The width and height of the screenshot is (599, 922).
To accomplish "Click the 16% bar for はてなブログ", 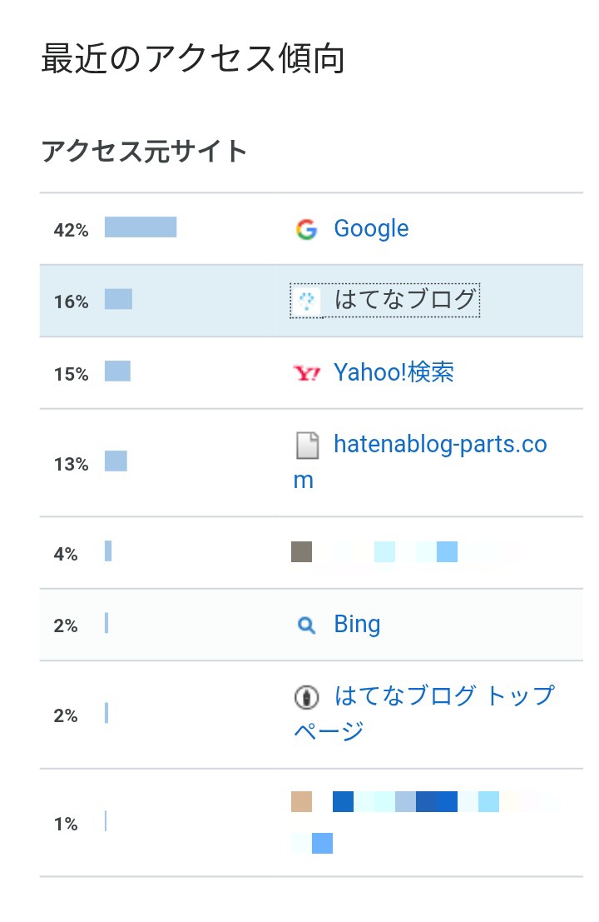I will tap(119, 299).
